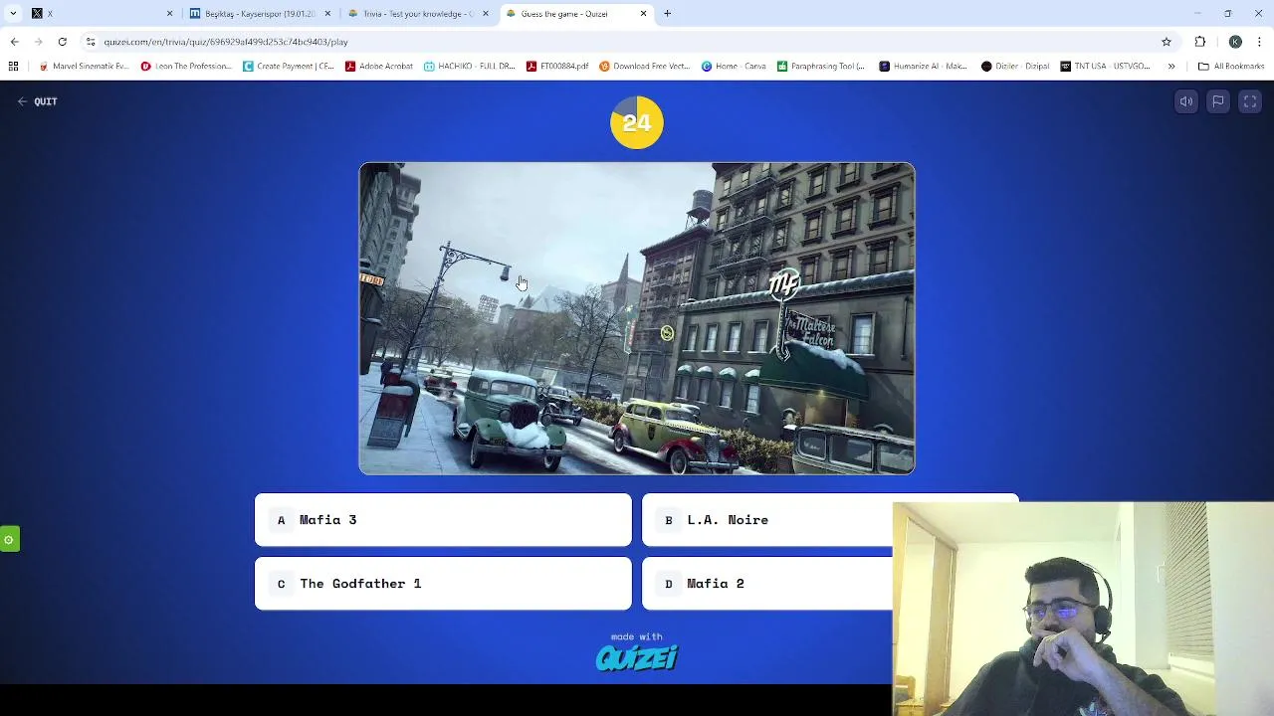Open a new browser tab
Screen dimensions: 1274x716
pos(668,14)
